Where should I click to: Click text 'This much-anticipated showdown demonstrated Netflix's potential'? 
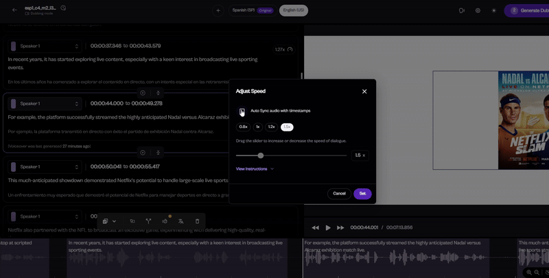(x=118, y=181)
